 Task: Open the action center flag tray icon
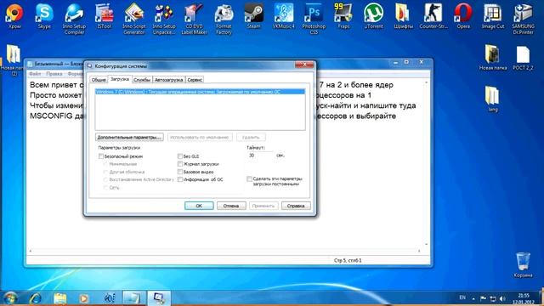click(483, 298)
